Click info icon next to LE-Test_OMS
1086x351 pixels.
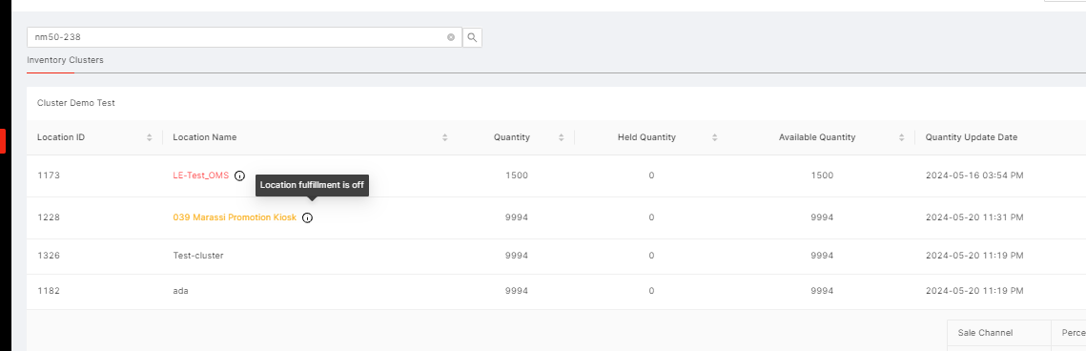tap(239, 175)
